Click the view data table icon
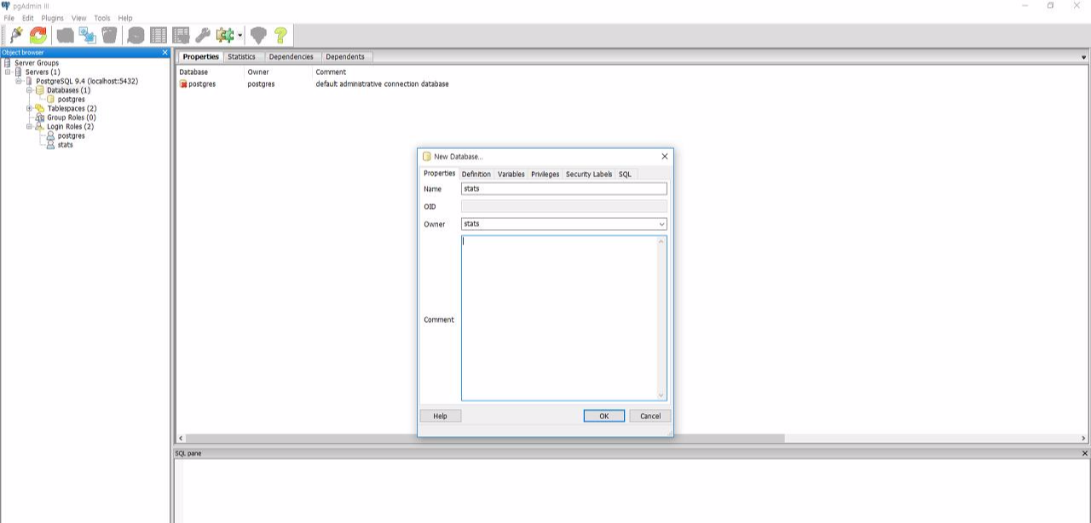Screen dimensions: 1091x523 159,35
